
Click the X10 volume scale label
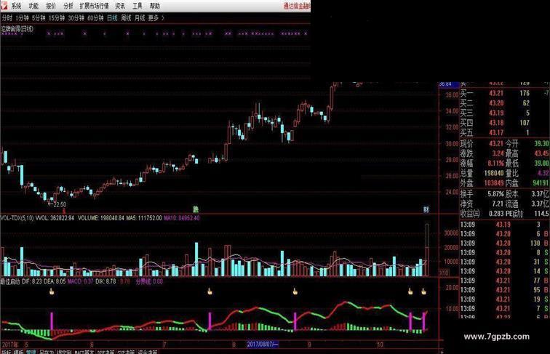[x=444, y=273]
